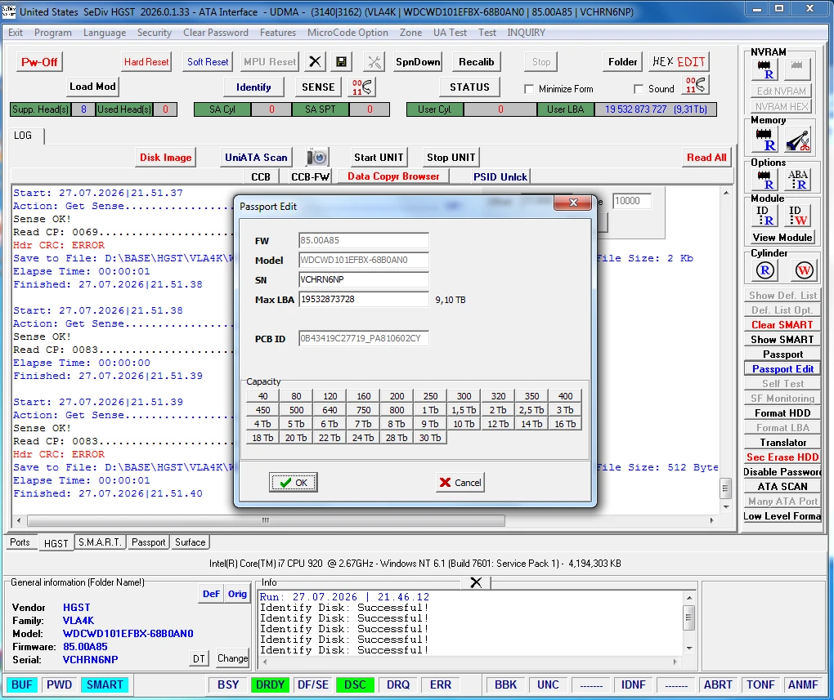Open the INQUIRY menu
Image resolution: width=834 pixels, height=700 pixels.
coord(526,33)
